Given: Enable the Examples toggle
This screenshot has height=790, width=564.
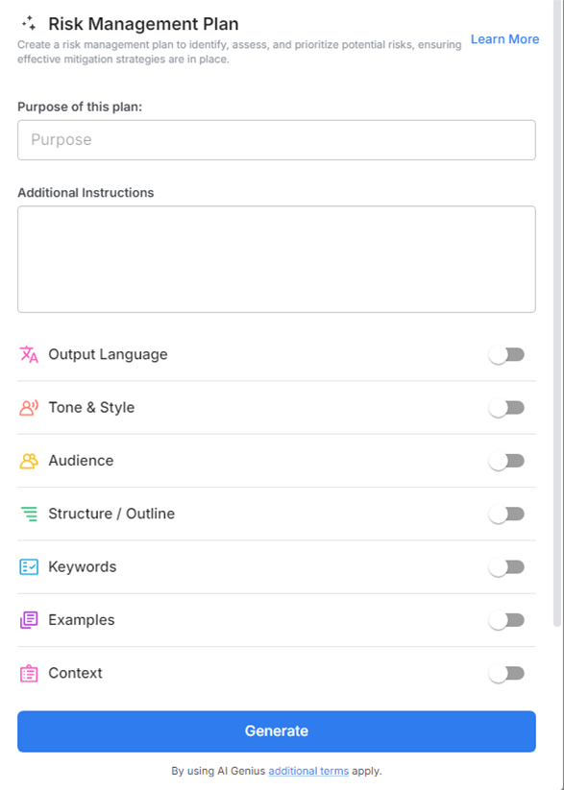Looking at the screenshot, I should click(506, 620).
